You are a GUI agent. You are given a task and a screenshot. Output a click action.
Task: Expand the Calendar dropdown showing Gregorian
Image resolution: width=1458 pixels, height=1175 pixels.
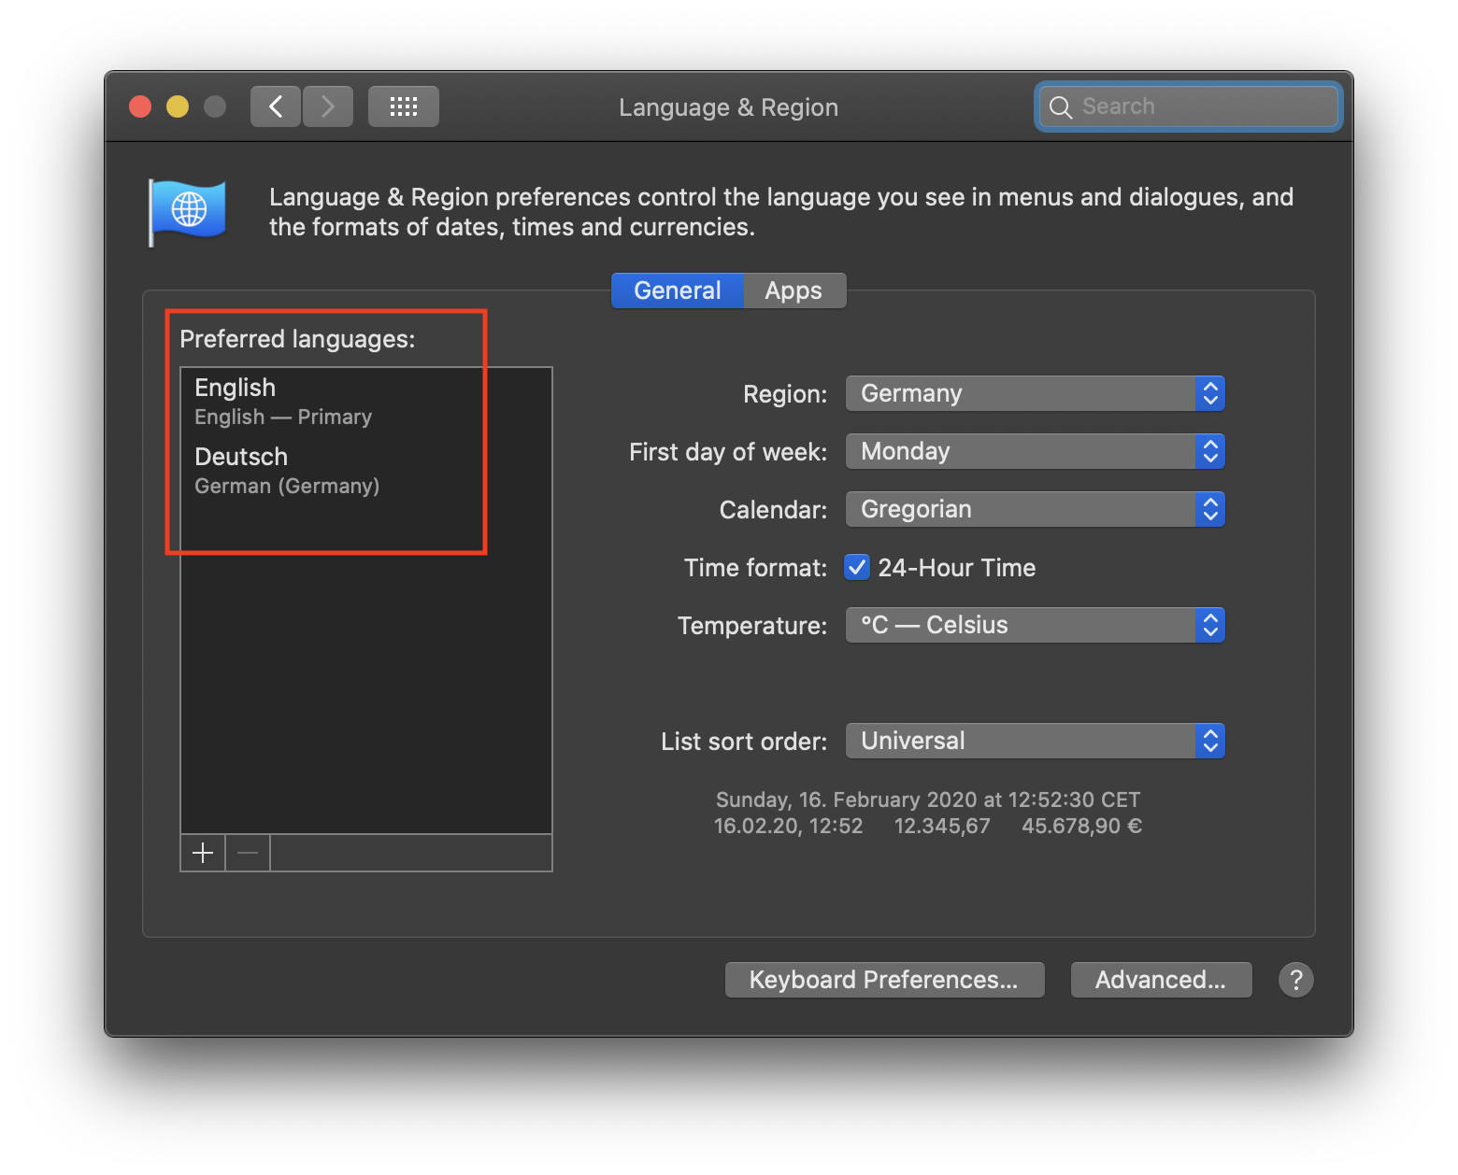[x=1035, y=509]
